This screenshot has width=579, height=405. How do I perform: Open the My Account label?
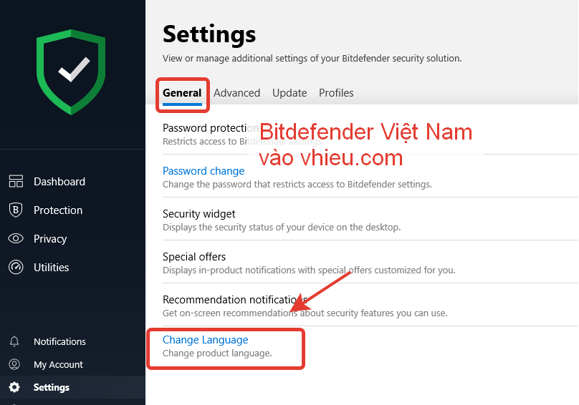click(58, 364)
